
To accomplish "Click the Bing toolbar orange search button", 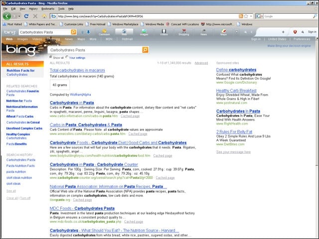I will point(73,32).
